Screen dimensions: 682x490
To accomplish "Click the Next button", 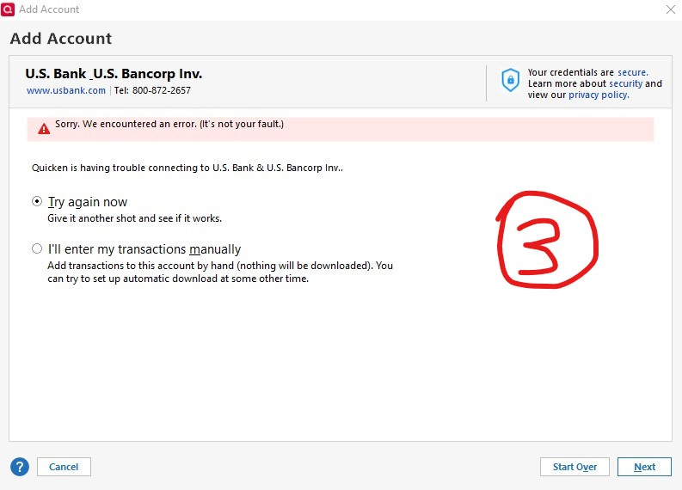I will pos(644,467).
